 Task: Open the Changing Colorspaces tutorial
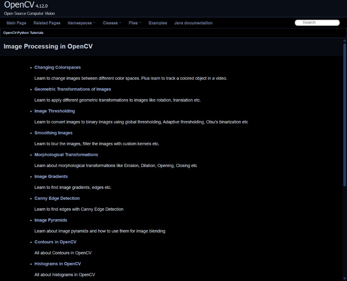pos(57,67)
